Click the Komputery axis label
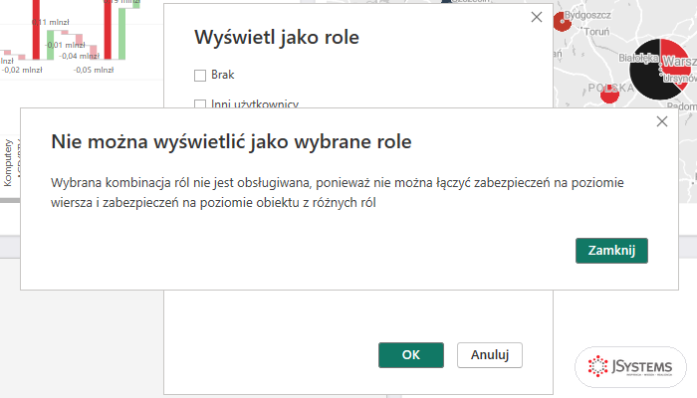Screen dimensions: 697x398 coord(8,162)
